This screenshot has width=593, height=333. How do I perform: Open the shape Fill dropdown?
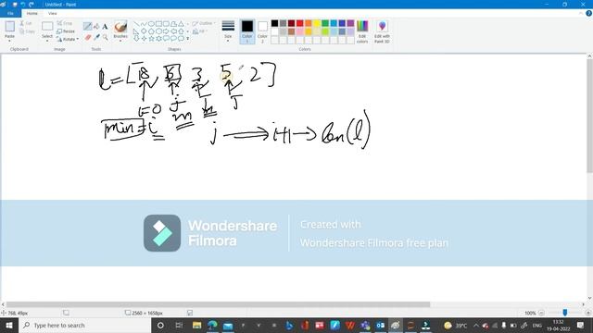pos(200,31)
